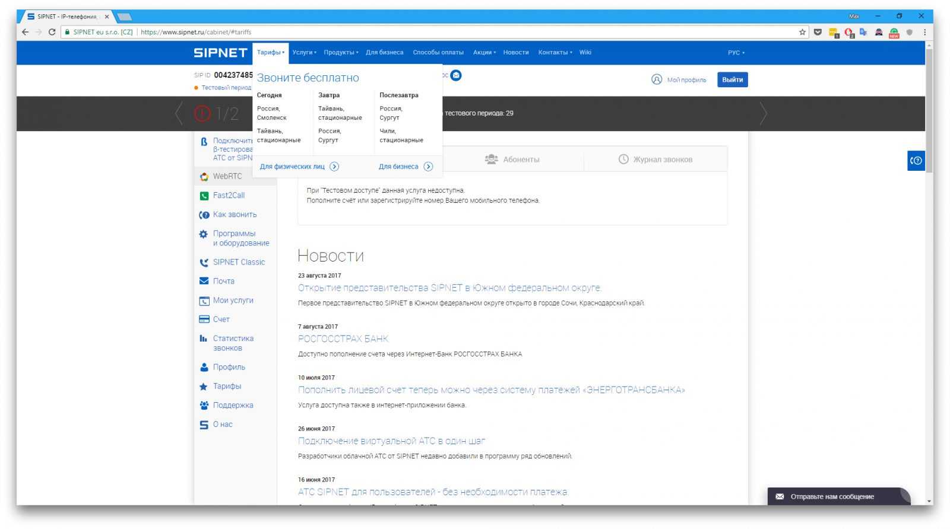The width and height of the screenshot is (950, 529).
Task: Open the РОСГОССТРАХ БАНК news link
Action: [x=343, y=339]
